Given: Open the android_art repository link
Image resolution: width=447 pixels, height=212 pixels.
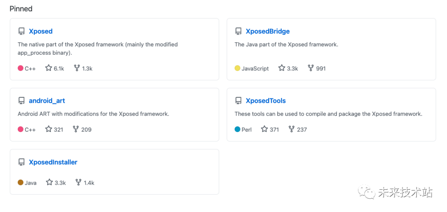Looking at the screenshot, I should coord(47,101).
